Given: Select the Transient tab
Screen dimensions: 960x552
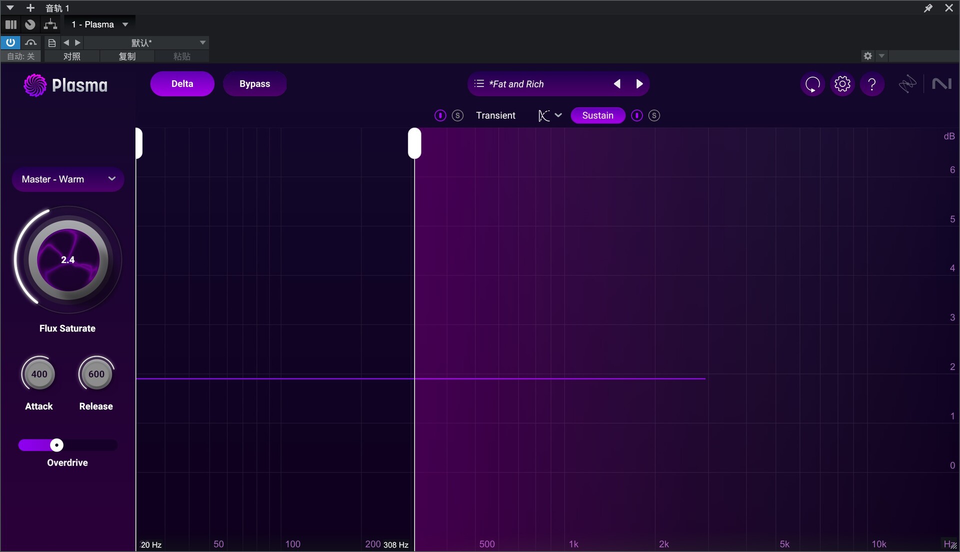Looking at the screenshot, I should click(495, 115).
